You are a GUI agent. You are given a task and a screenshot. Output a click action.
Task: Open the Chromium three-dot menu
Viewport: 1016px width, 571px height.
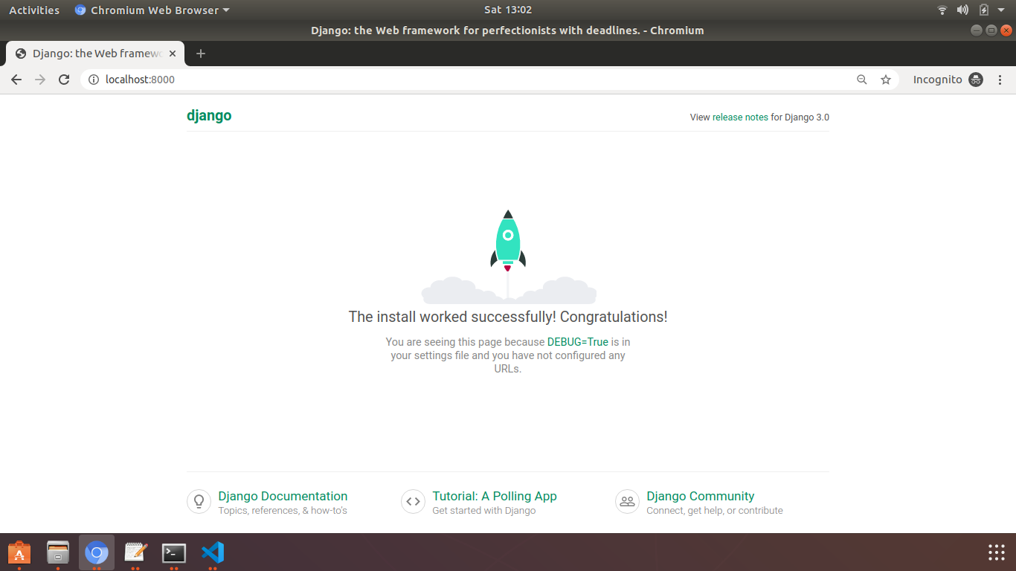coord(1000,80)
